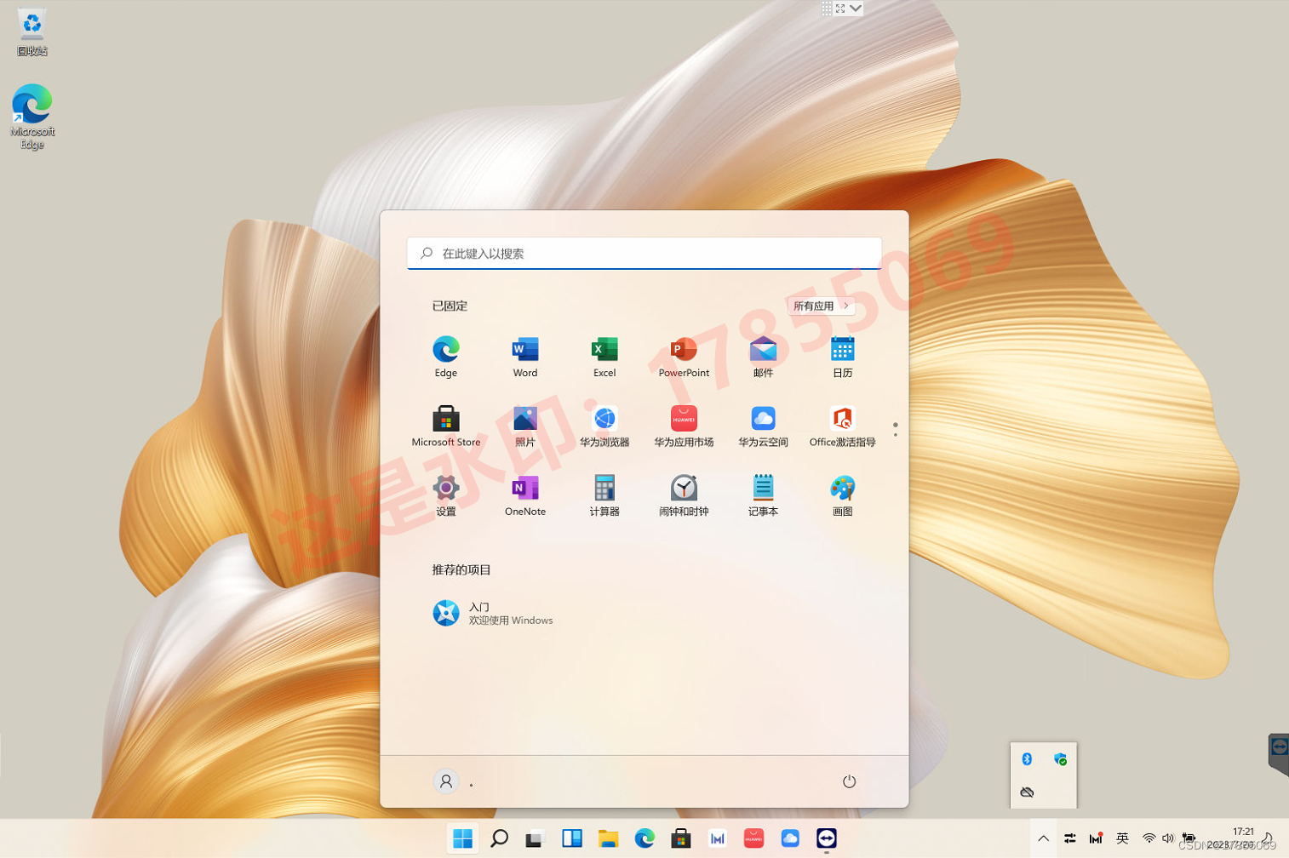Open Huawei AppGallery on the taskbar

753,838
